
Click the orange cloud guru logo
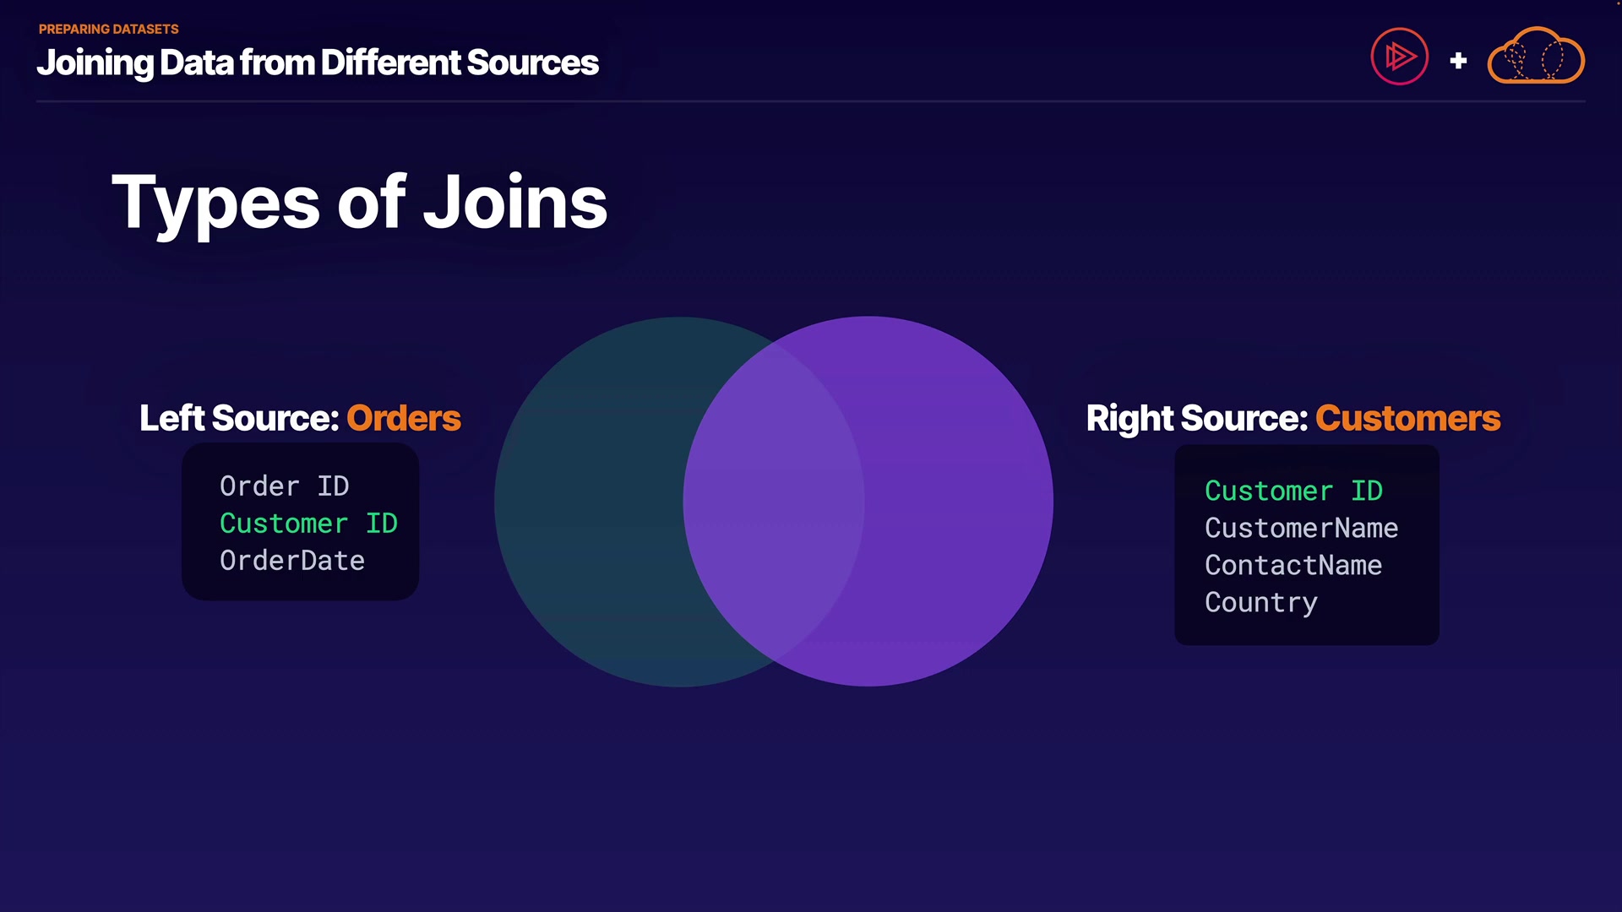click(1535, 57)
